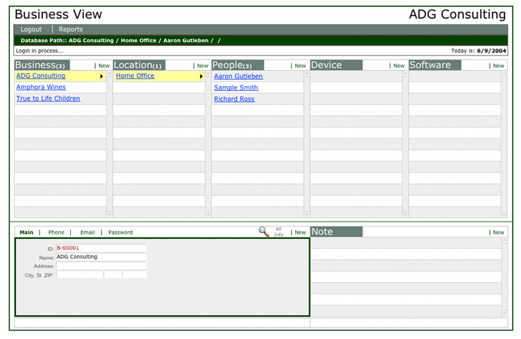Click Logout in the top bar
This screenshot has height=339, width=521.
[31, 29]
